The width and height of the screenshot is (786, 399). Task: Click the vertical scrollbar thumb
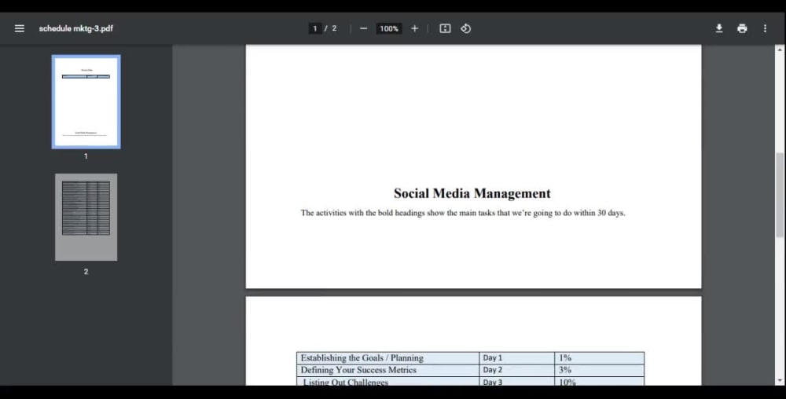click(x=780, y=196)
